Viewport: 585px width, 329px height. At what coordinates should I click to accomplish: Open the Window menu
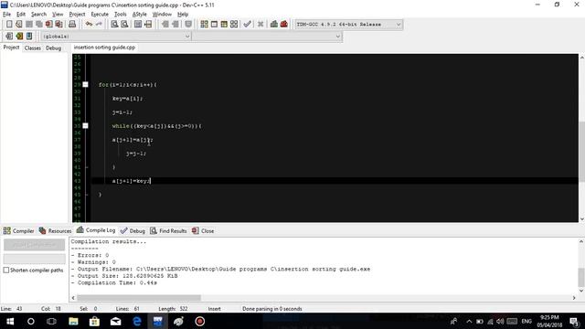click(162, 15)
